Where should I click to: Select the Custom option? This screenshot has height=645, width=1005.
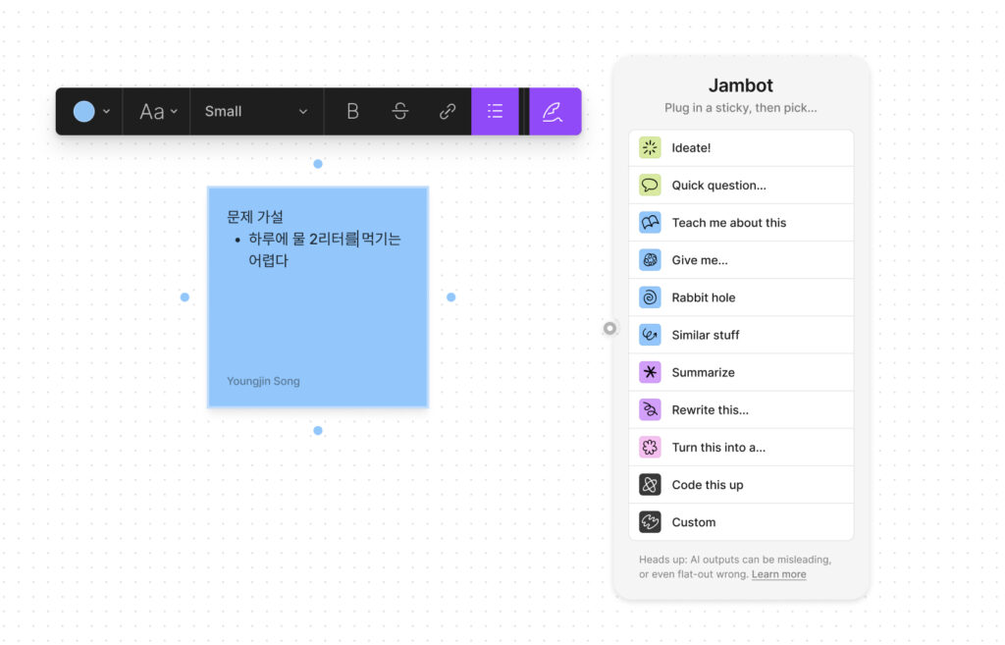click(x=741, y=522)
